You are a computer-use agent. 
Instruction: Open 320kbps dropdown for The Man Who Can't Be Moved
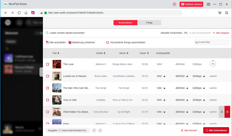pos(204,88)
